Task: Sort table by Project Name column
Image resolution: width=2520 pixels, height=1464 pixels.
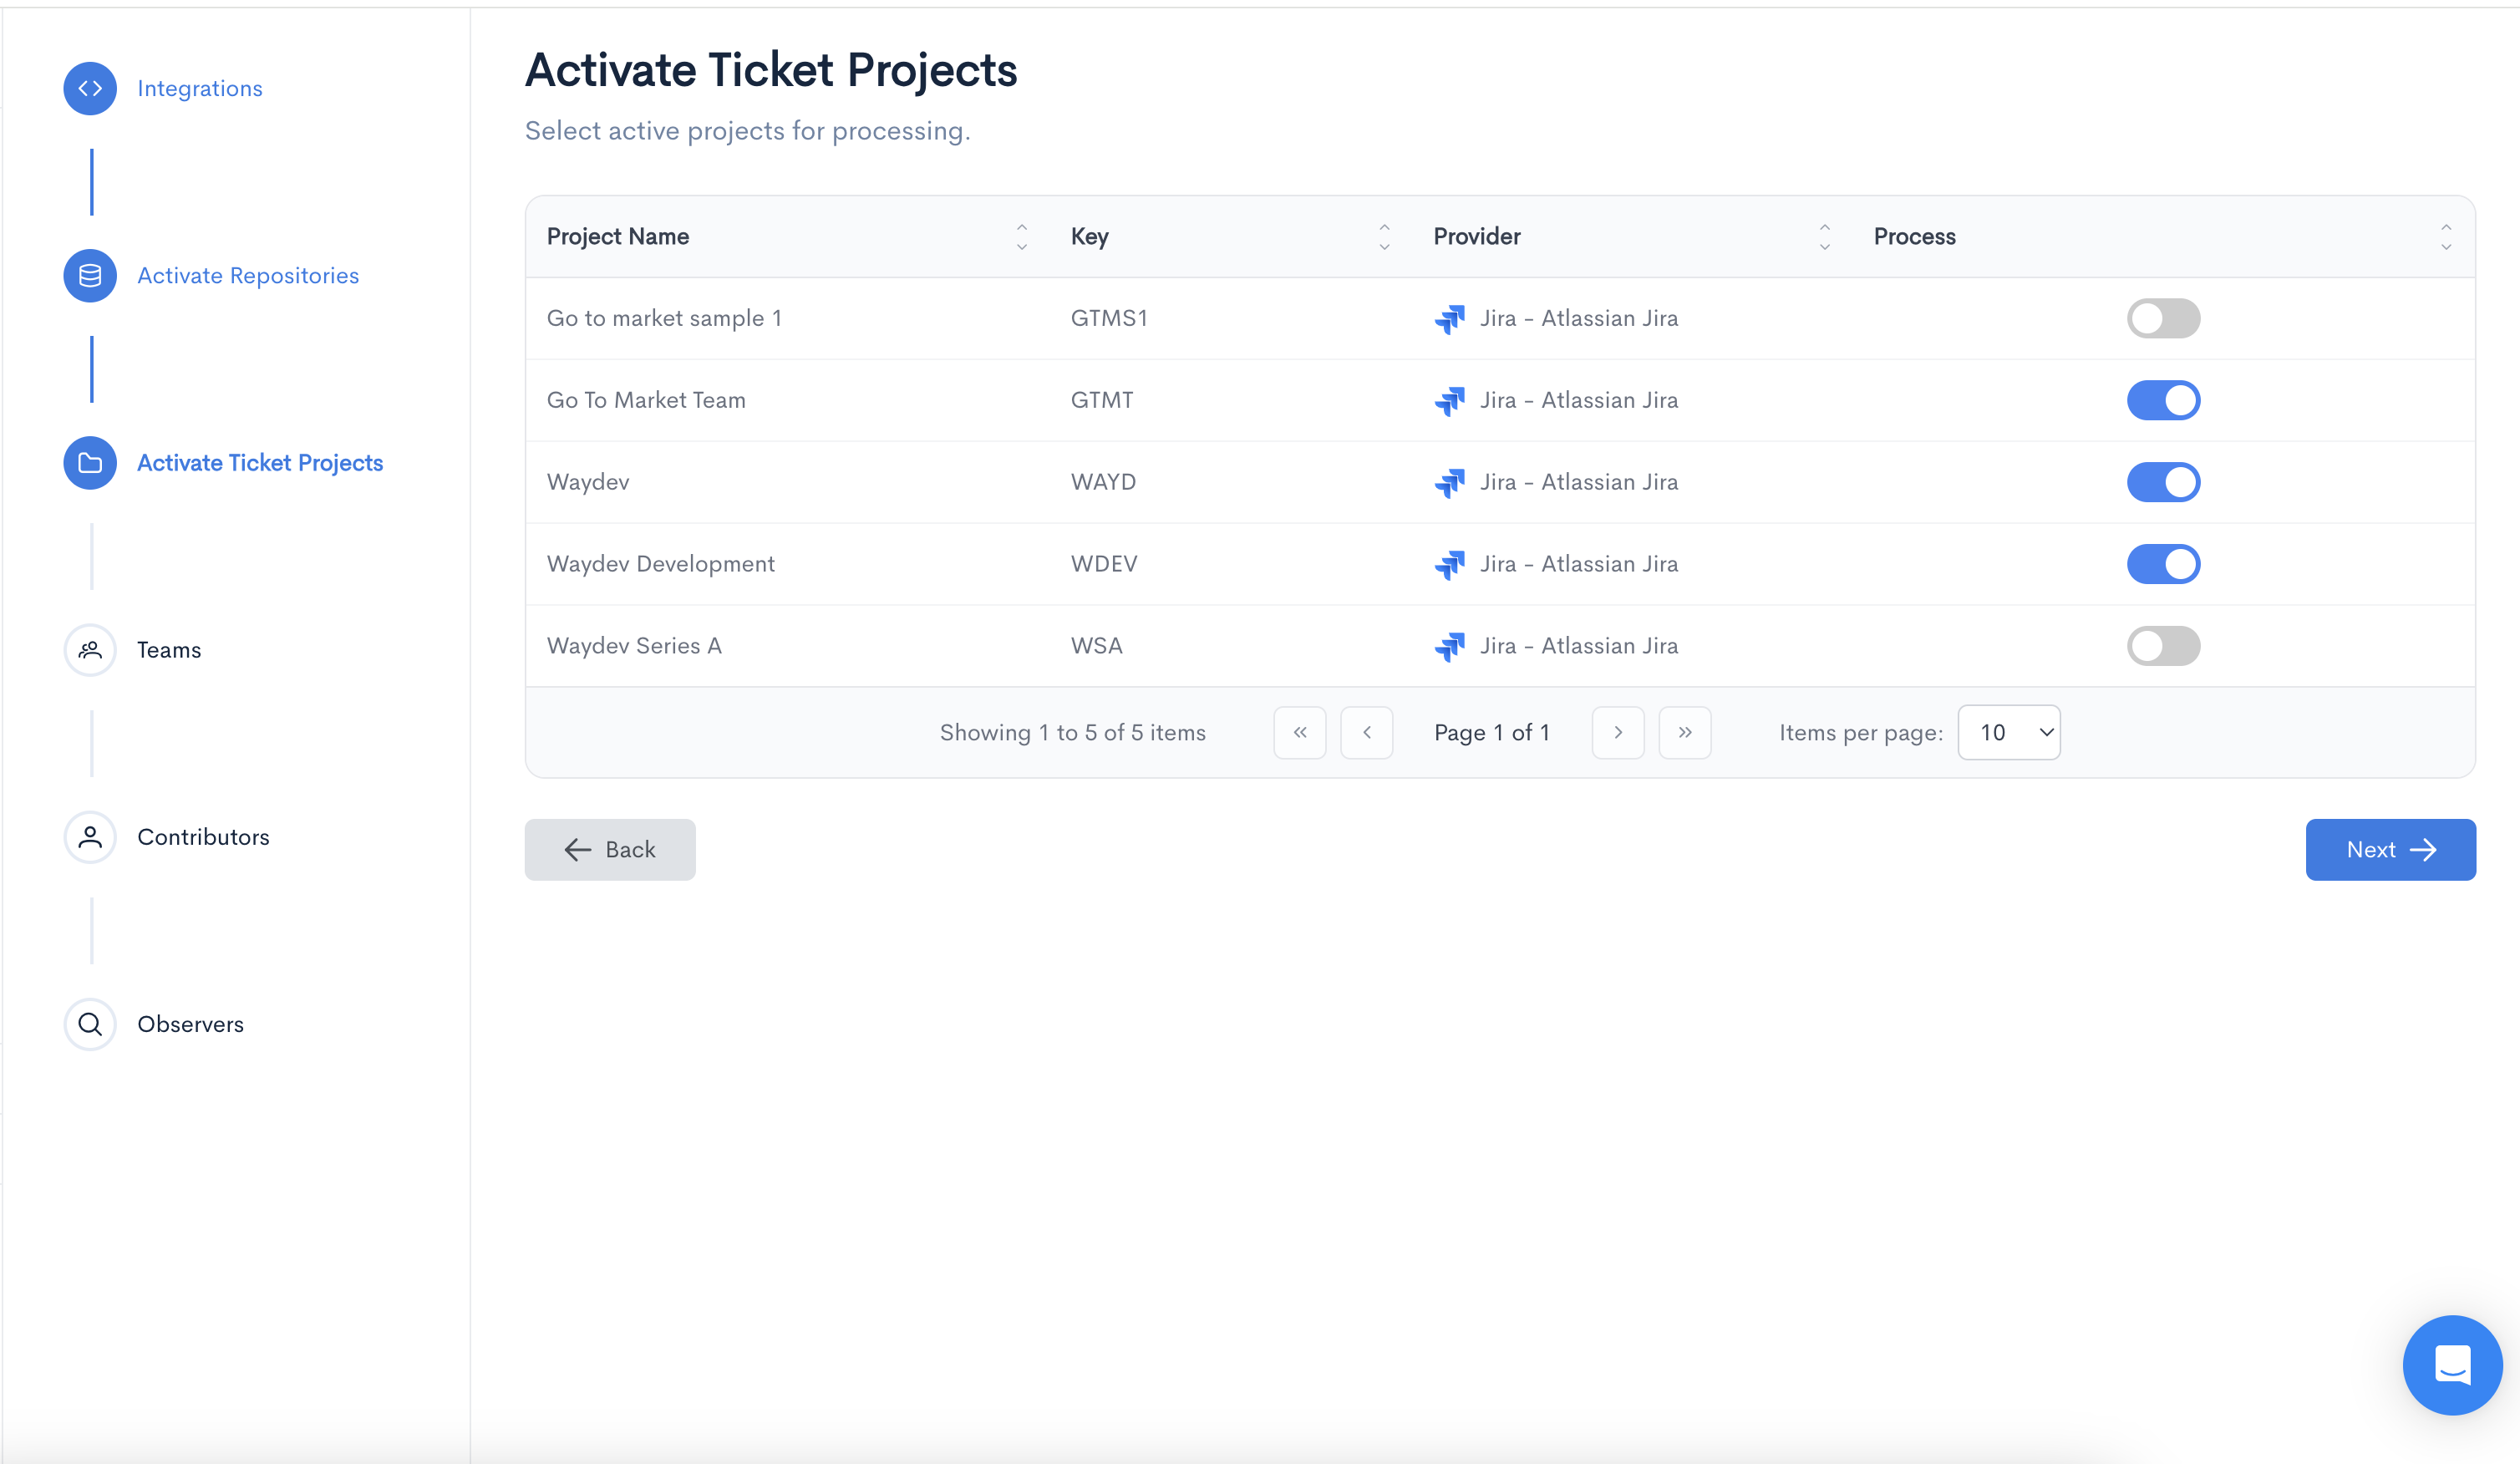Action: pos(1021,237)
